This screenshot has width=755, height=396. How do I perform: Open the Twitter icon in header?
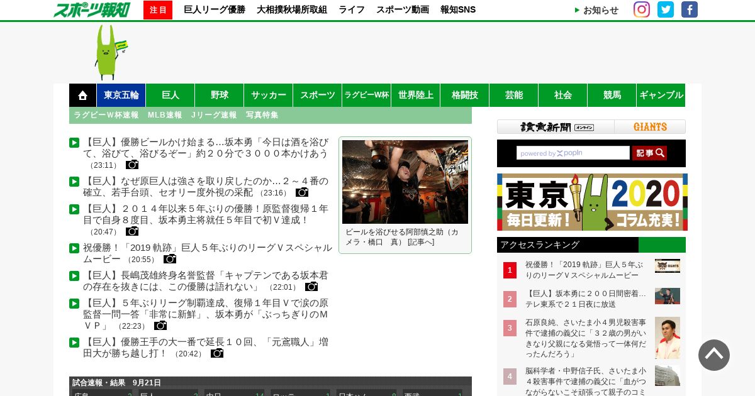666,9
